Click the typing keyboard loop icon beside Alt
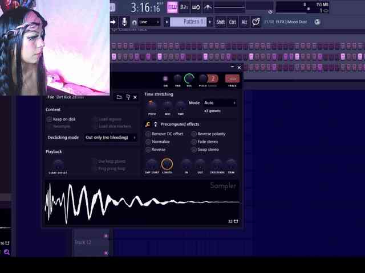This screenshot has height=273, width=365. [x=256, y=22]
